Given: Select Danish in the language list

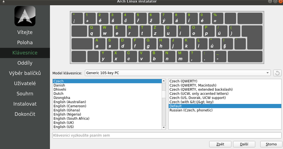Looking at the screenshot, I should click(x=59, y=85).
